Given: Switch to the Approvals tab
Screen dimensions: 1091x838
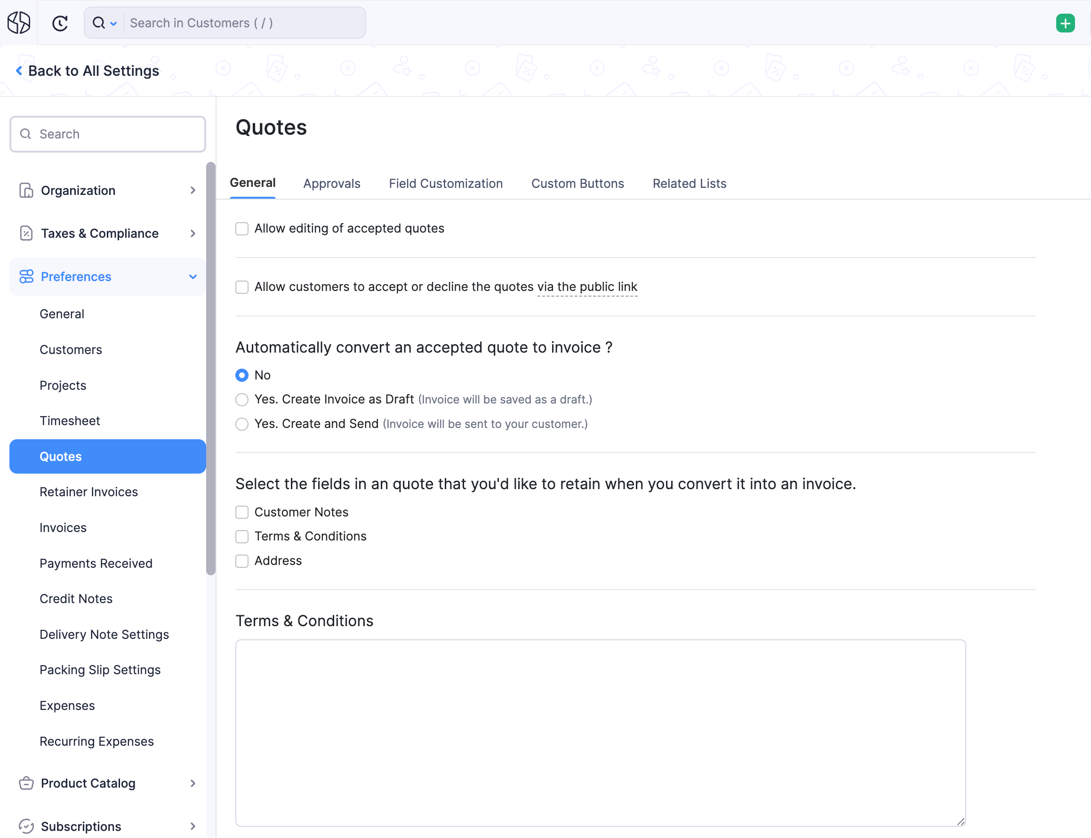Looking at the screenshot, I should pos(331,183).
